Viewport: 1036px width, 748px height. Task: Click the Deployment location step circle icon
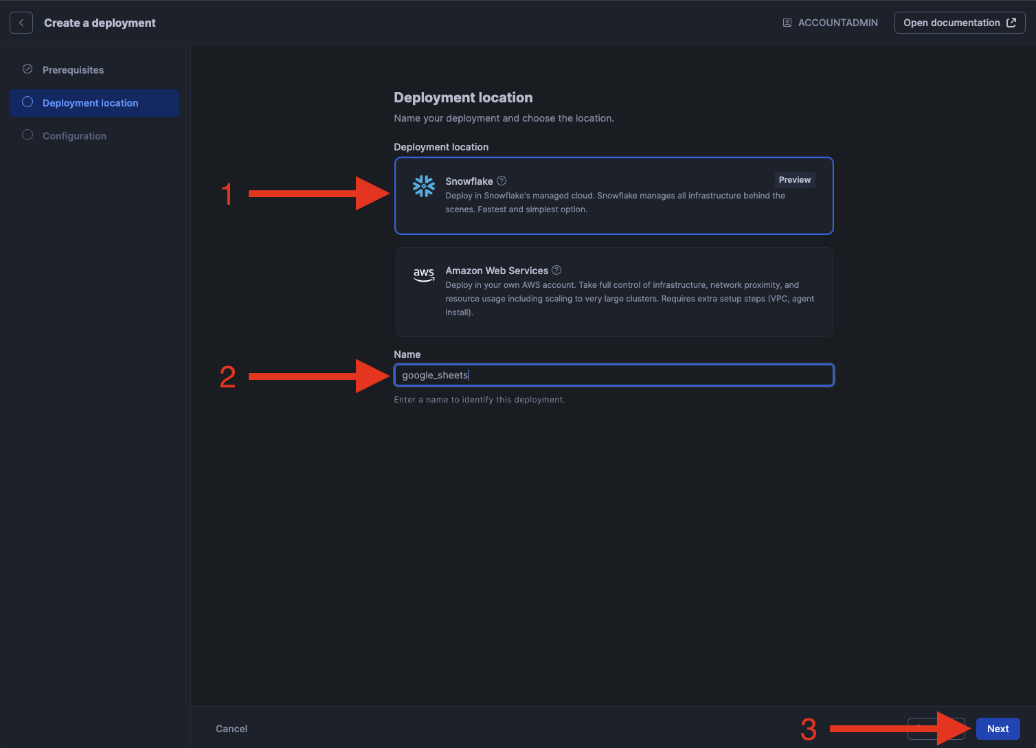click(27, 102)
